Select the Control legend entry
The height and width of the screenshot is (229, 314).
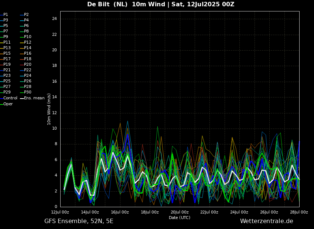point(10,98)
